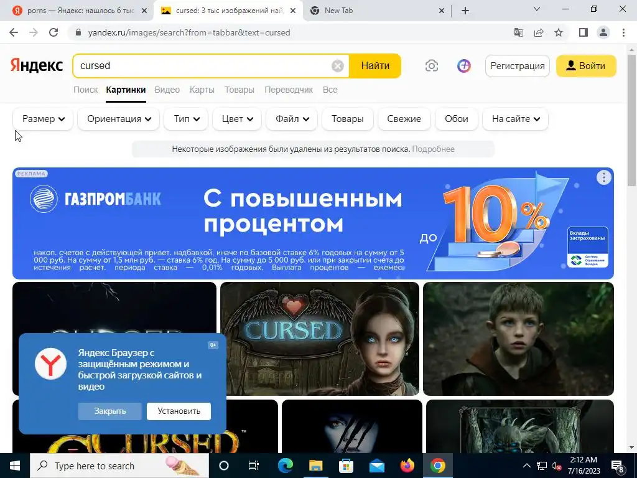Click the muted volume tray icon
637x478 pixels.
[556, 466]
